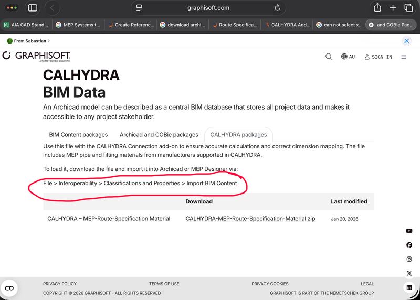This screenshot has width=420, height=300.
Task: Open the AU region selector
Action: click(348, 57)
